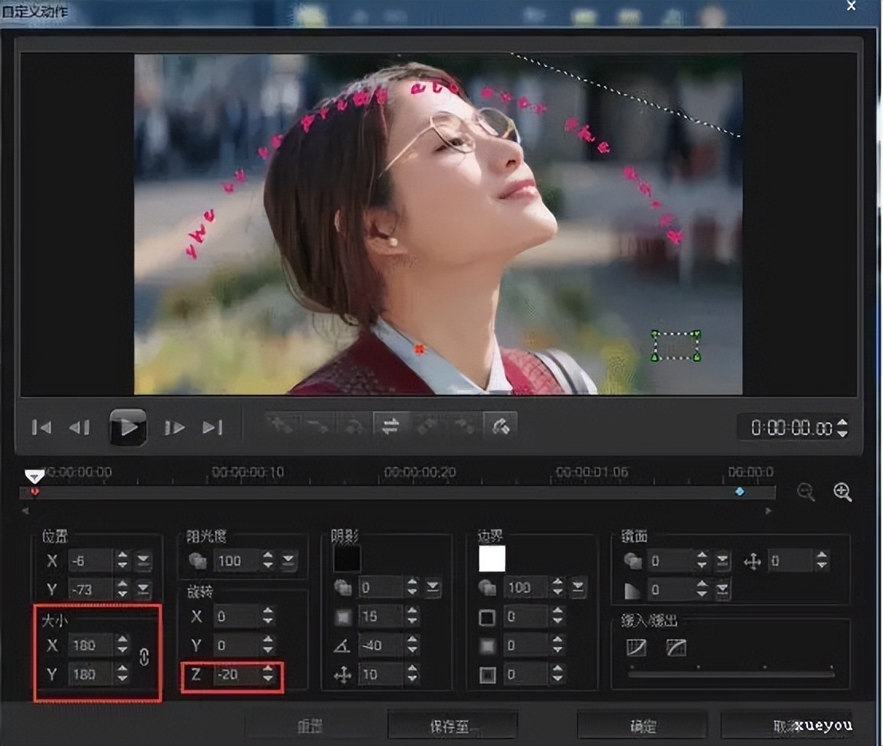Click the 保存至 (Save to) button
Screen dimensions: 883x746
click(452, 725)
